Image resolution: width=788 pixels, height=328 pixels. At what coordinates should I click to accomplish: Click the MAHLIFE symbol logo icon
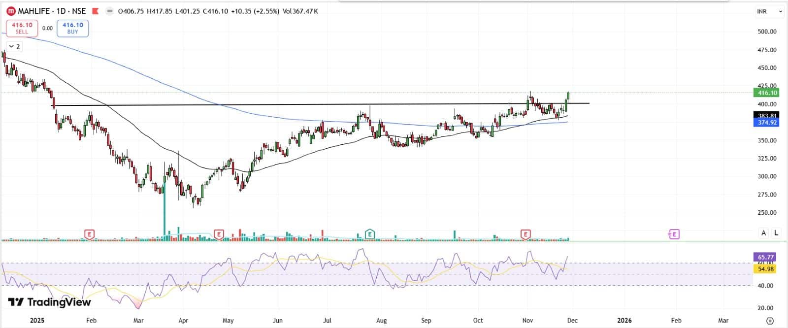(x=10, y=11)
